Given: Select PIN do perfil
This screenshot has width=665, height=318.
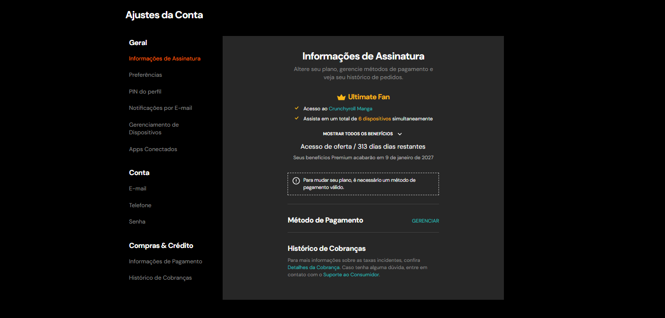Looking at the screenshot, I should click(144, 91).
